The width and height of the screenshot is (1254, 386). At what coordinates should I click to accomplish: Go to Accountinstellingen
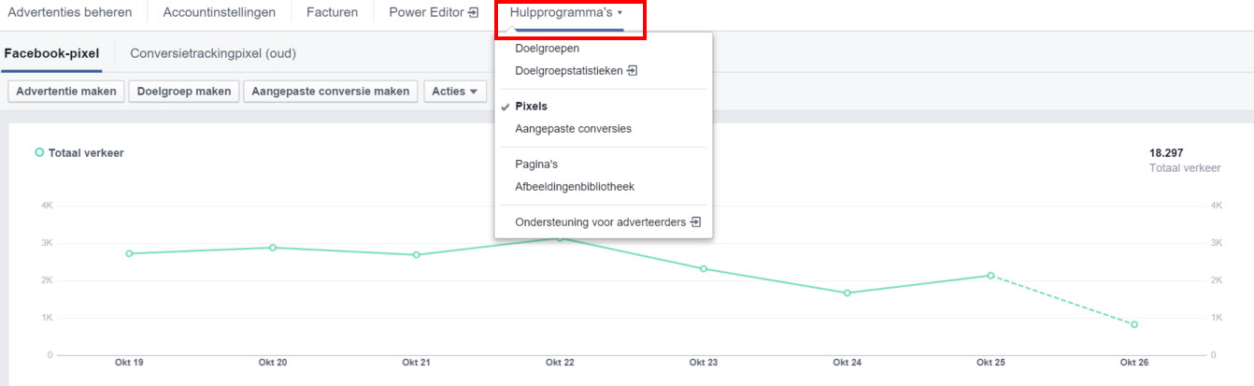click(x=219, y=13)
